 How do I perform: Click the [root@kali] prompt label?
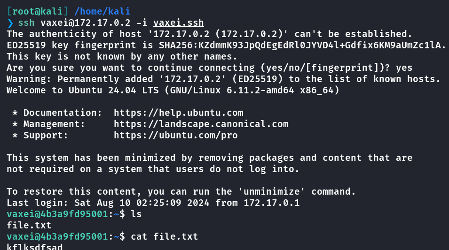pos(38,11)
